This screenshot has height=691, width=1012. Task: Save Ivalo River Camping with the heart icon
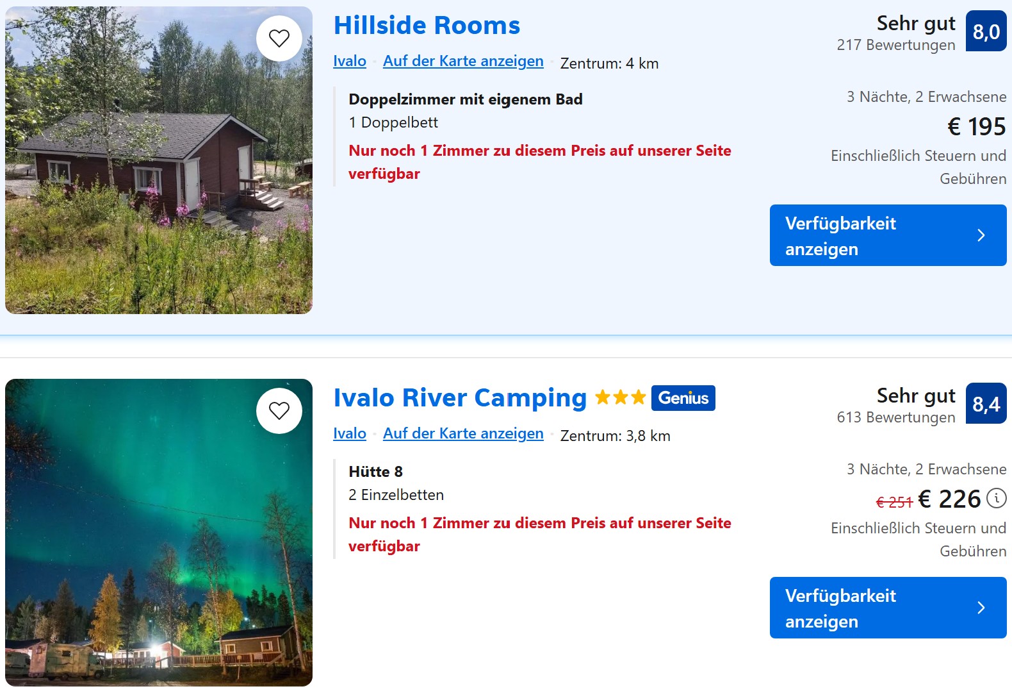[x=279, y=411]
